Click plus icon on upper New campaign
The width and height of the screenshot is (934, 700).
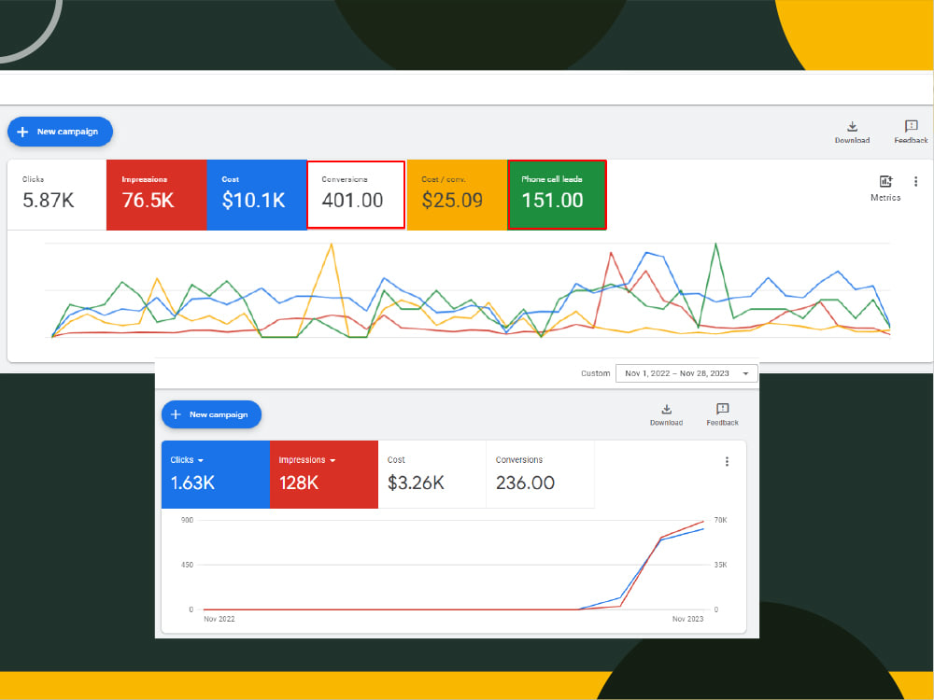(22, 132)
